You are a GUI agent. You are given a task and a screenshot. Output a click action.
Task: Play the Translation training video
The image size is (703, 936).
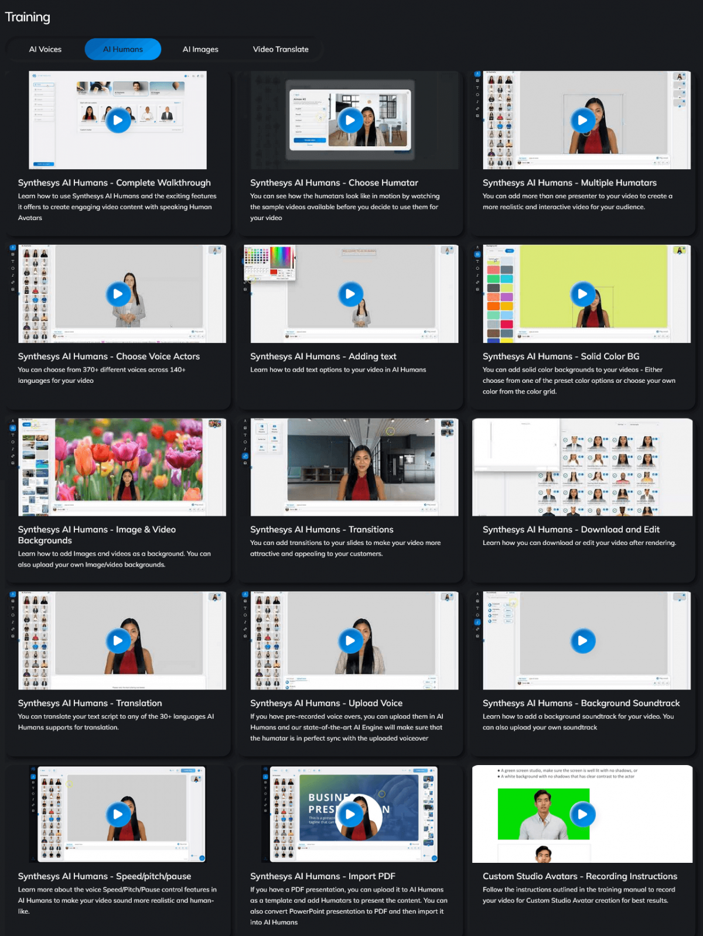click(x=118, y=641)
